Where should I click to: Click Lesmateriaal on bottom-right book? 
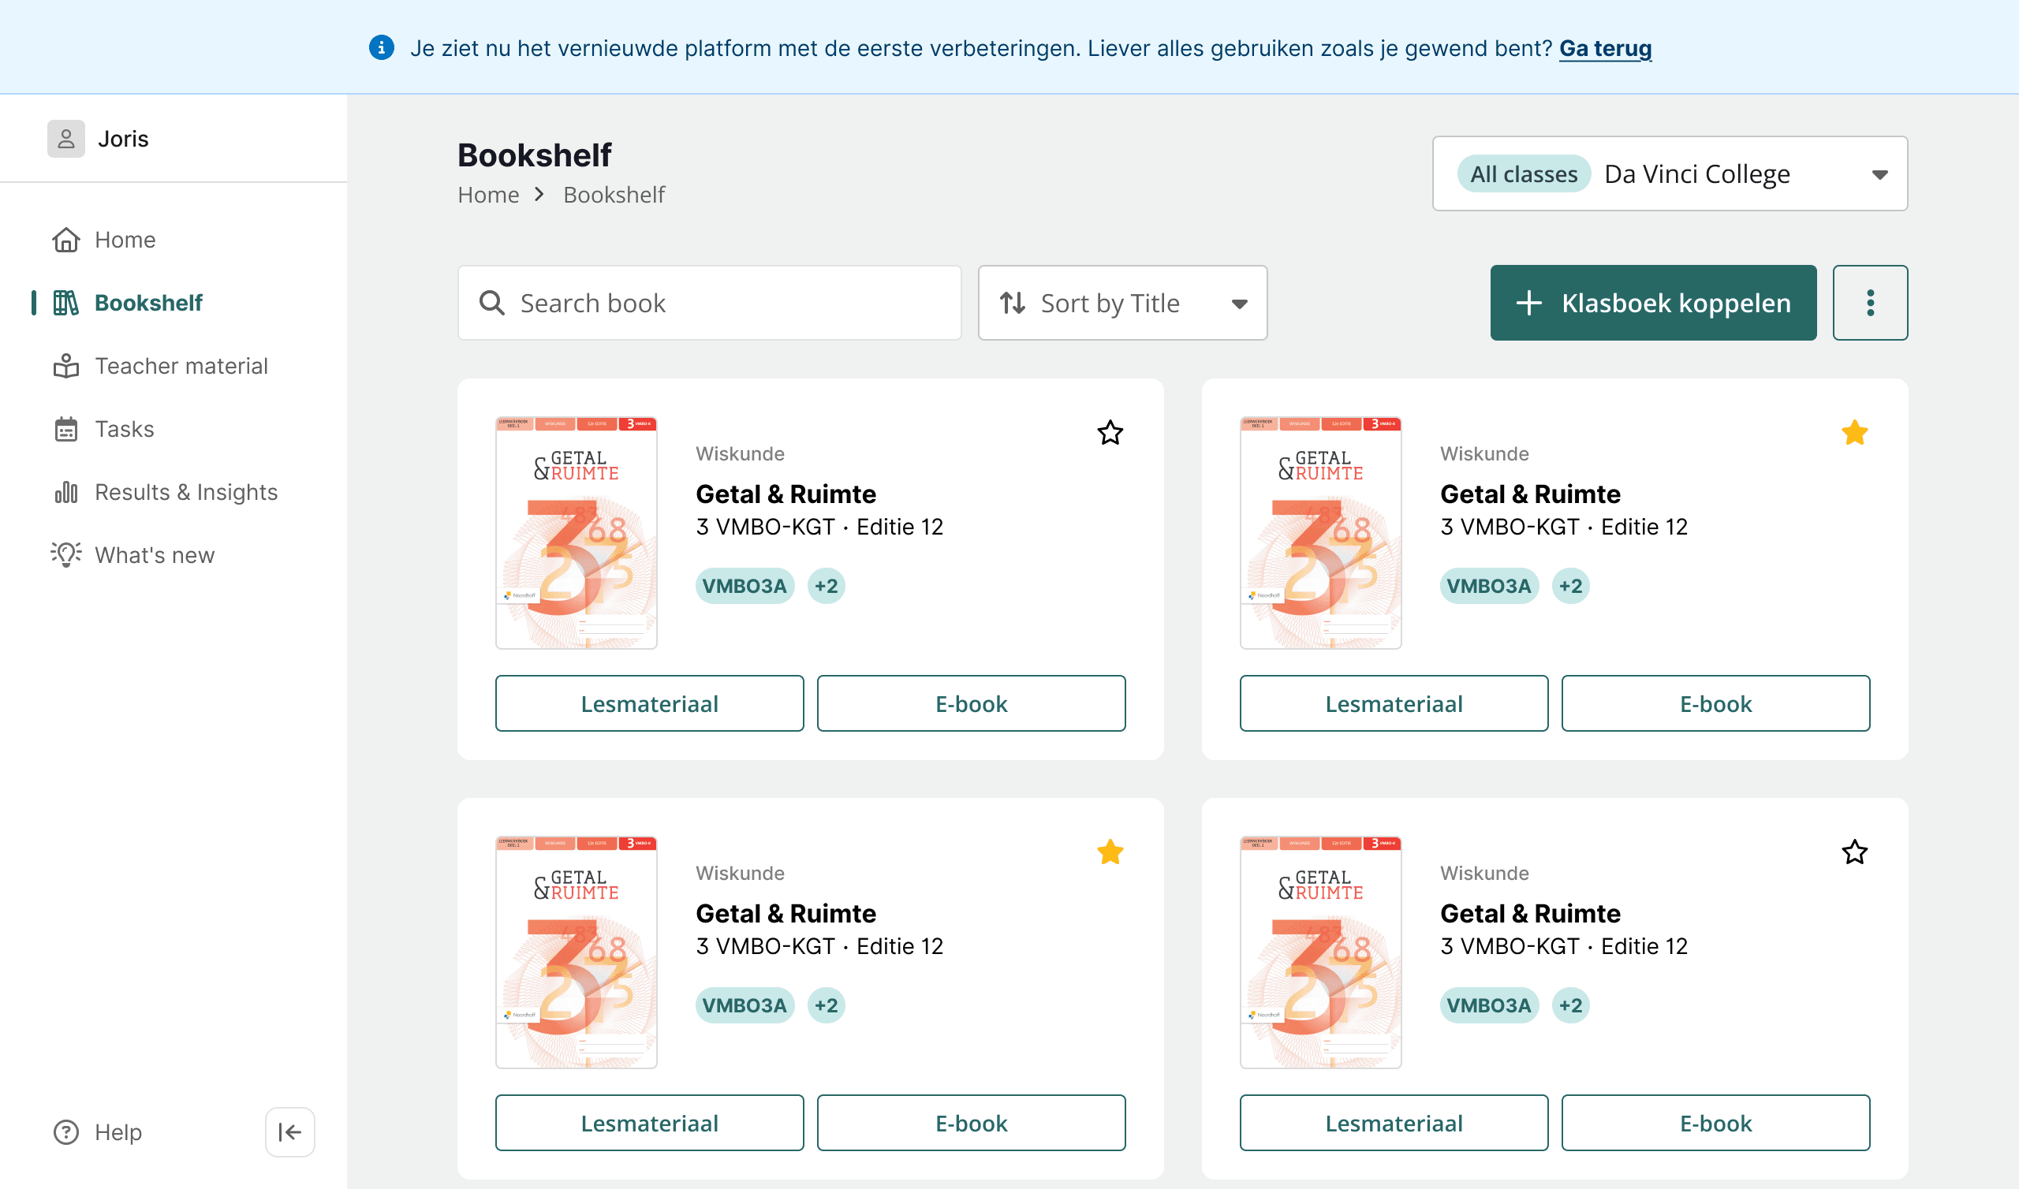click(1394, 1123)
